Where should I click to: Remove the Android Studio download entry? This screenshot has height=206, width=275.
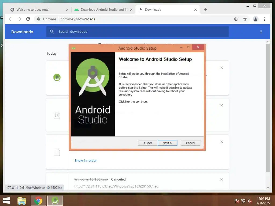pos(222,68)
